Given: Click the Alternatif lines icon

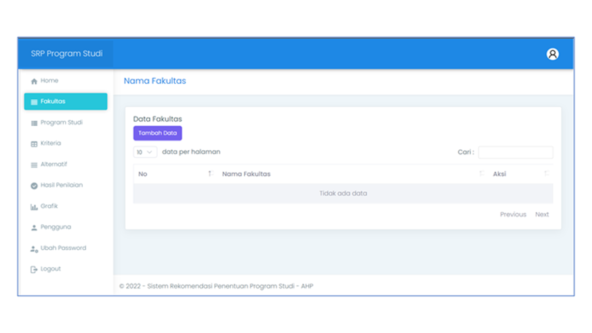Looking at the screenshot, I should click(x=34, y=165).
